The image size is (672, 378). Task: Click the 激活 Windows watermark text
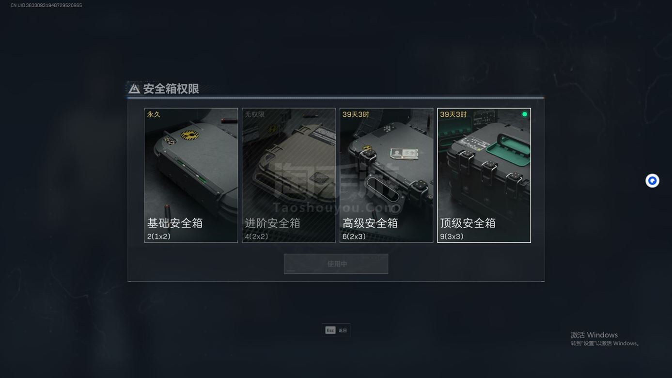(x=594, y=335)
